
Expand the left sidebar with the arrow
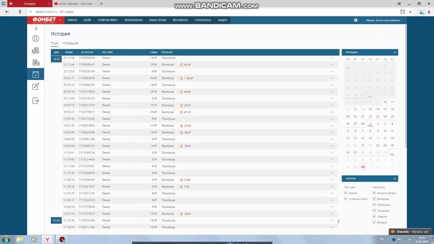tap(36, 28)
